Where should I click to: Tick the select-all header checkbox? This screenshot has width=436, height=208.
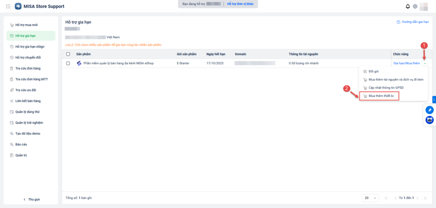(68, 54)
